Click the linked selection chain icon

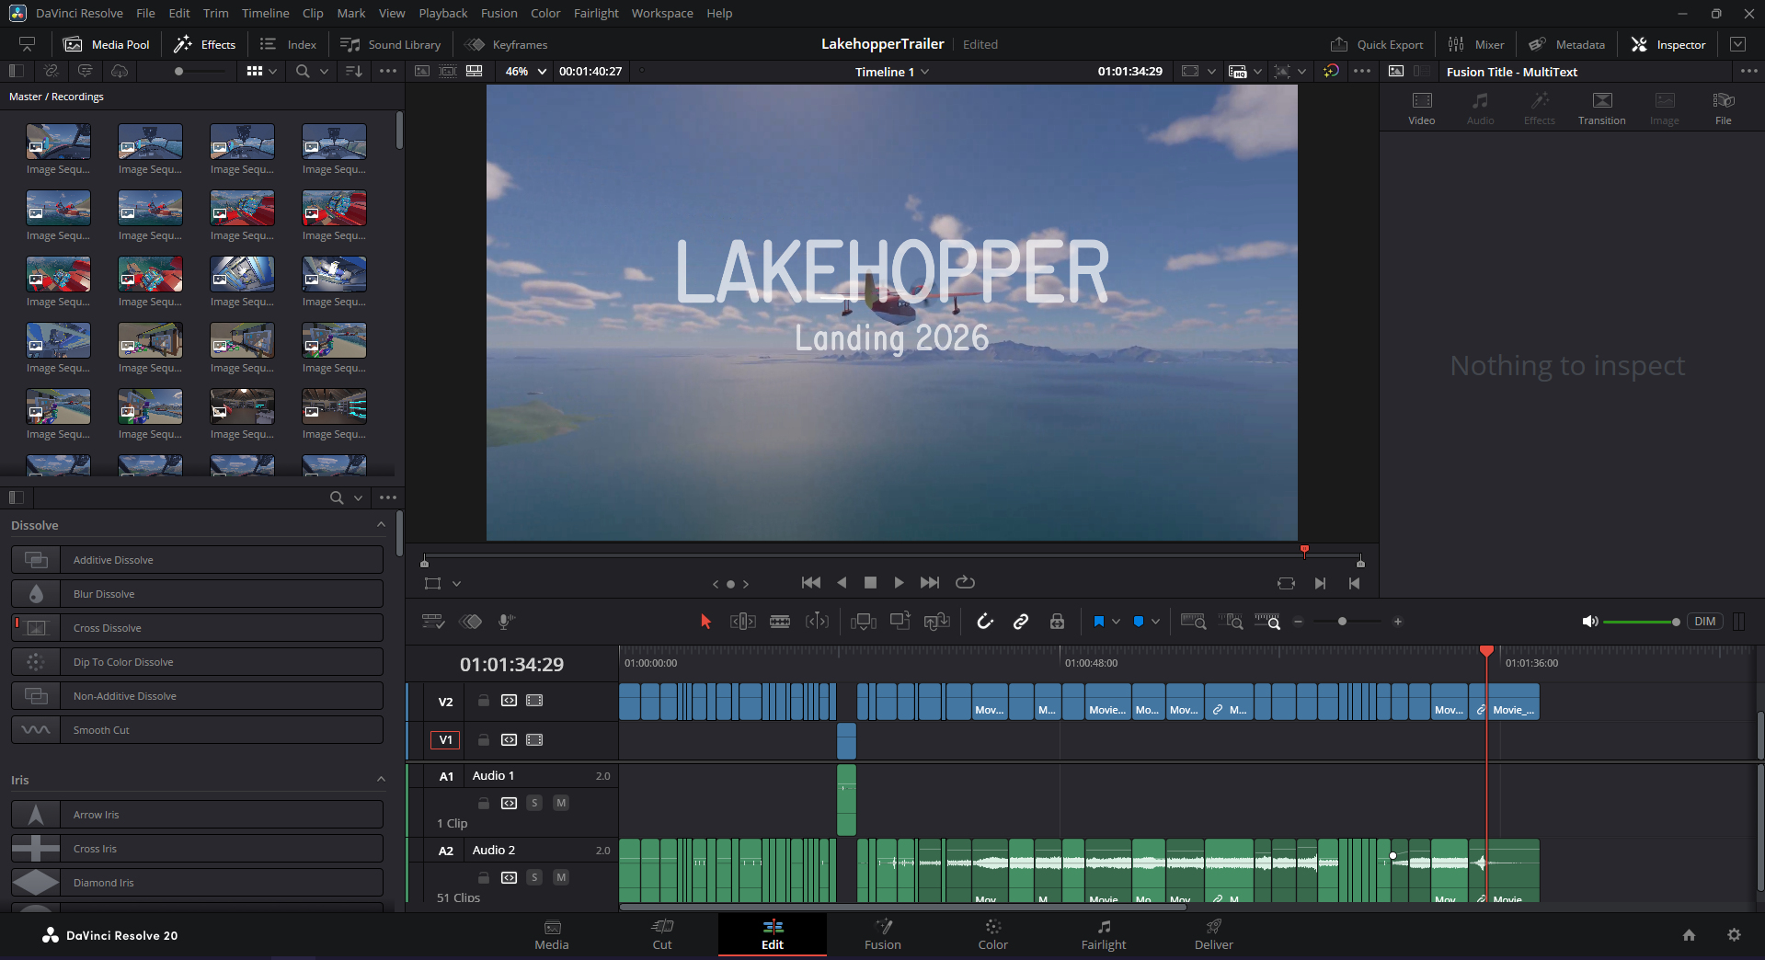(1021, 622)
